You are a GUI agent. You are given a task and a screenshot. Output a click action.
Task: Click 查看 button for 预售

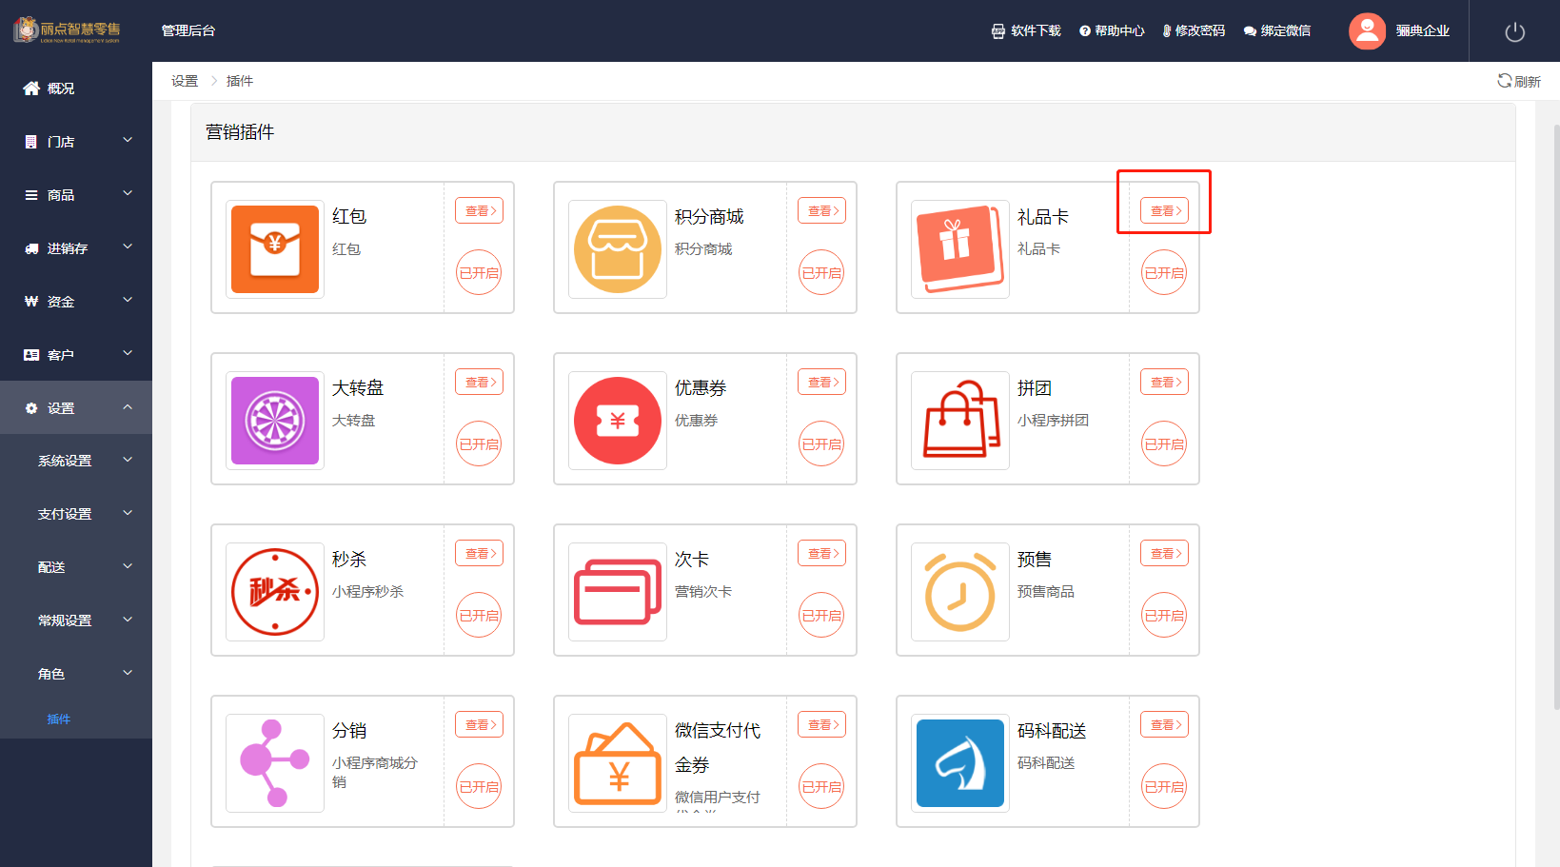coord(1164,554)
